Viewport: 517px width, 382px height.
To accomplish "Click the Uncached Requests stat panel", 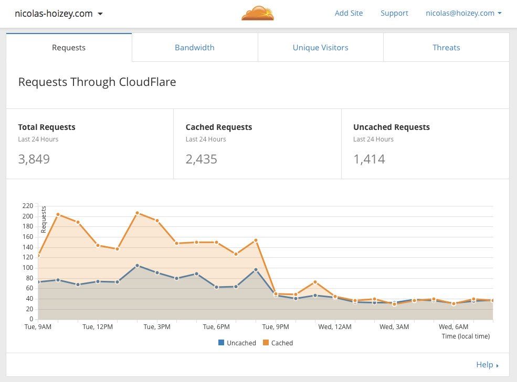I will pos(425,144).
